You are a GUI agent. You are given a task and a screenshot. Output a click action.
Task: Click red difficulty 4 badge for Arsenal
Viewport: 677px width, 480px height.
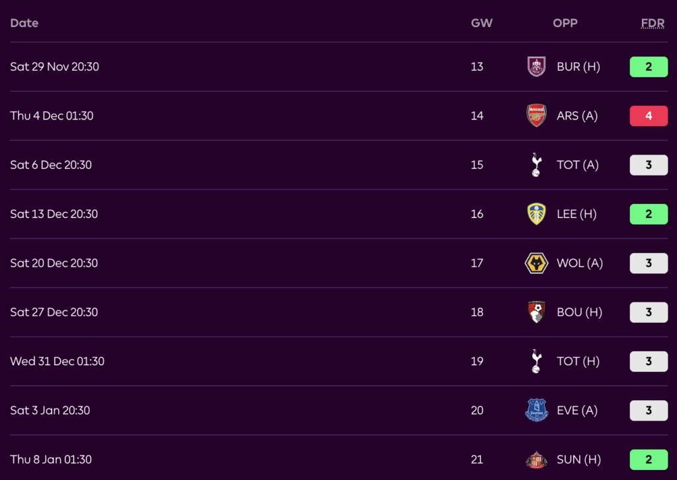tap(649, 116)
